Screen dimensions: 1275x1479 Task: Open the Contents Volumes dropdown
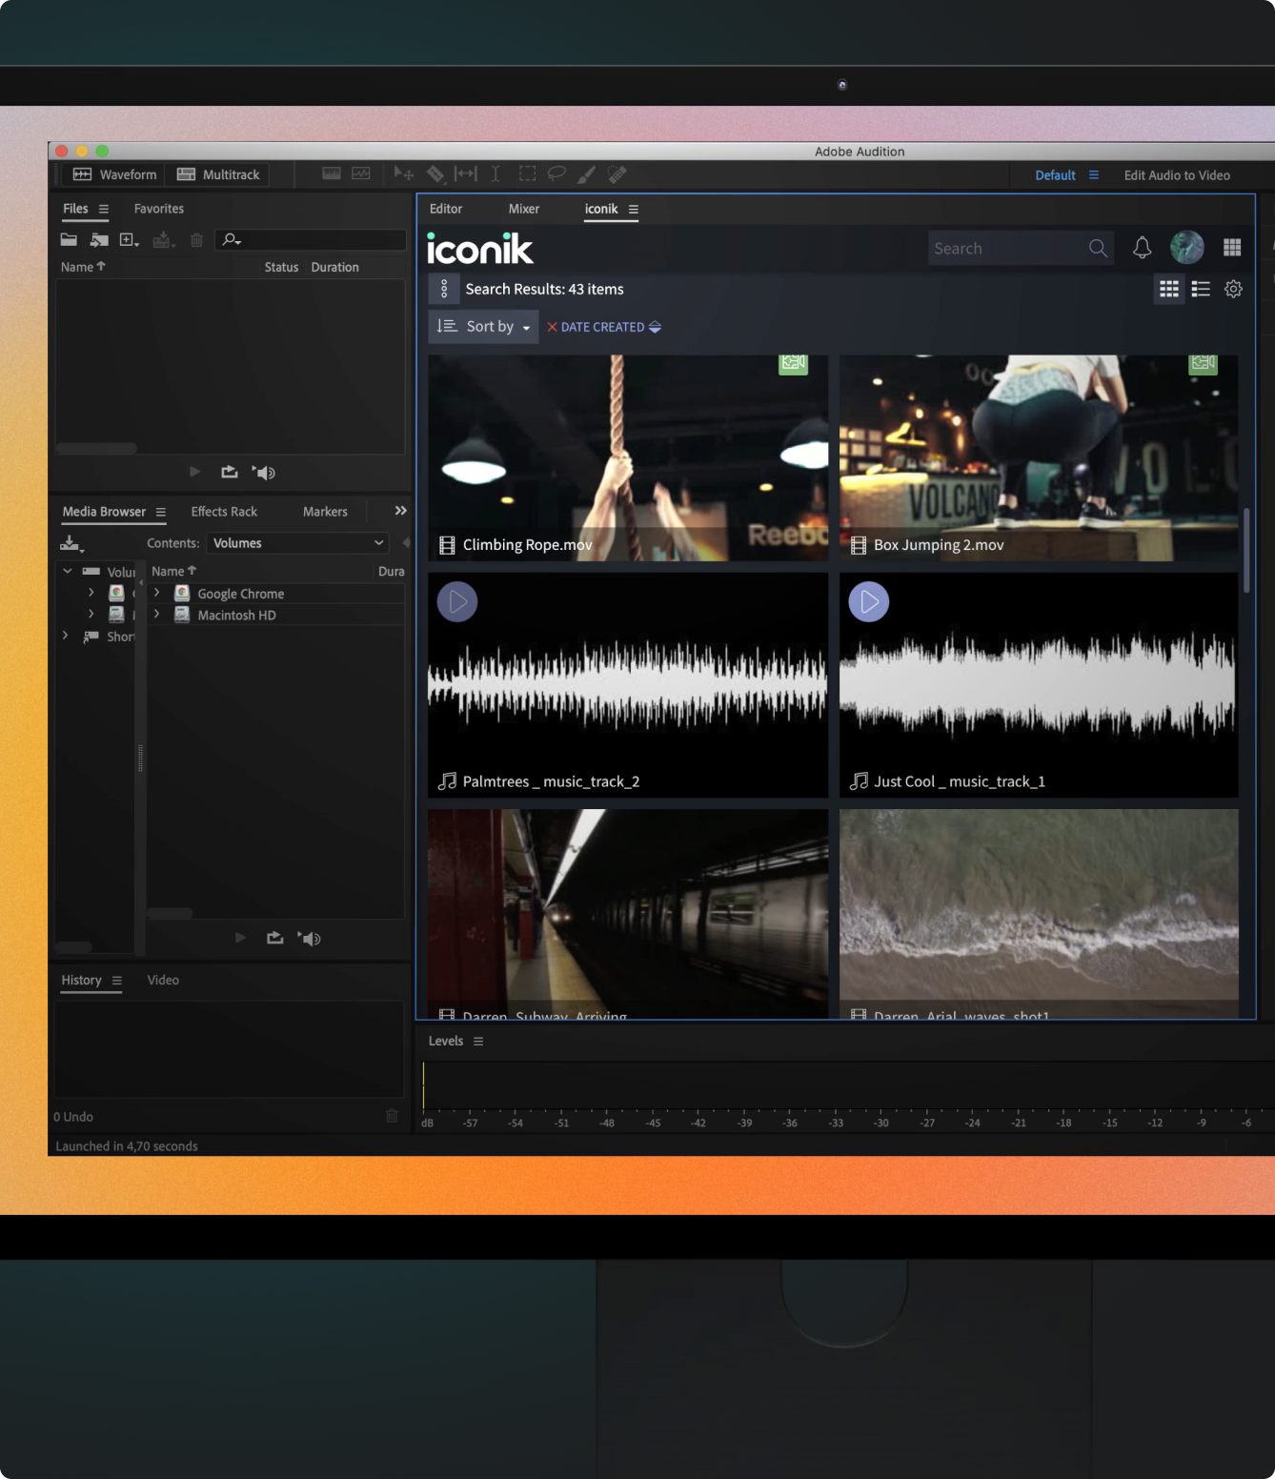[x=298, y=543]
